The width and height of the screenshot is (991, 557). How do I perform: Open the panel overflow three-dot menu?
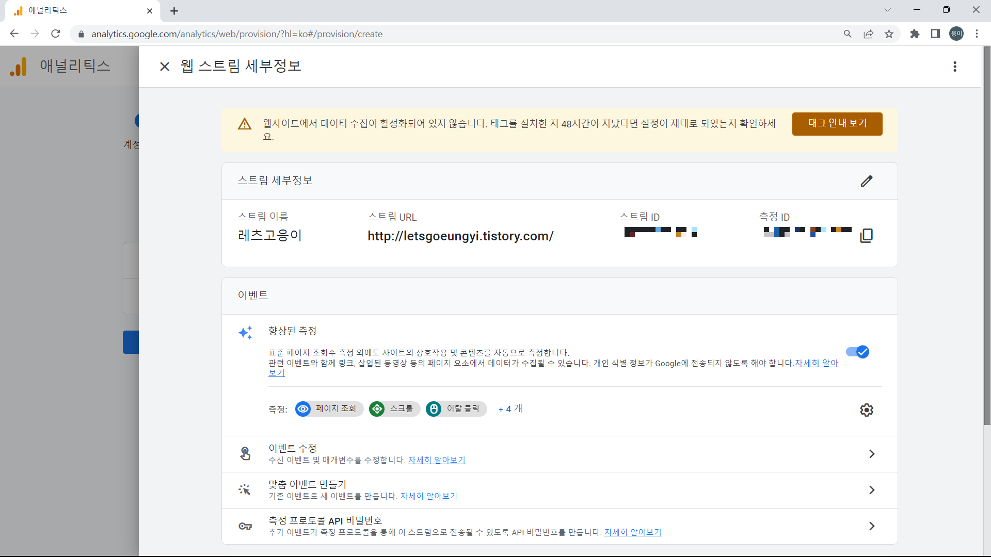point(954,67)
